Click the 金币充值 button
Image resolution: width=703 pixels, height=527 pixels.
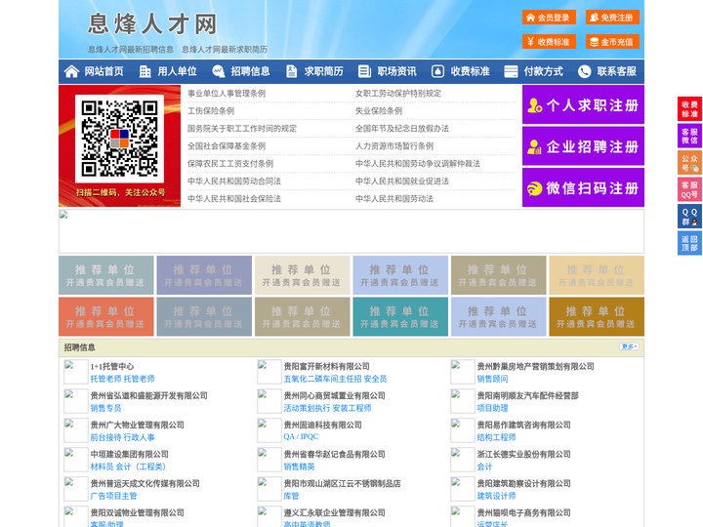612,42
